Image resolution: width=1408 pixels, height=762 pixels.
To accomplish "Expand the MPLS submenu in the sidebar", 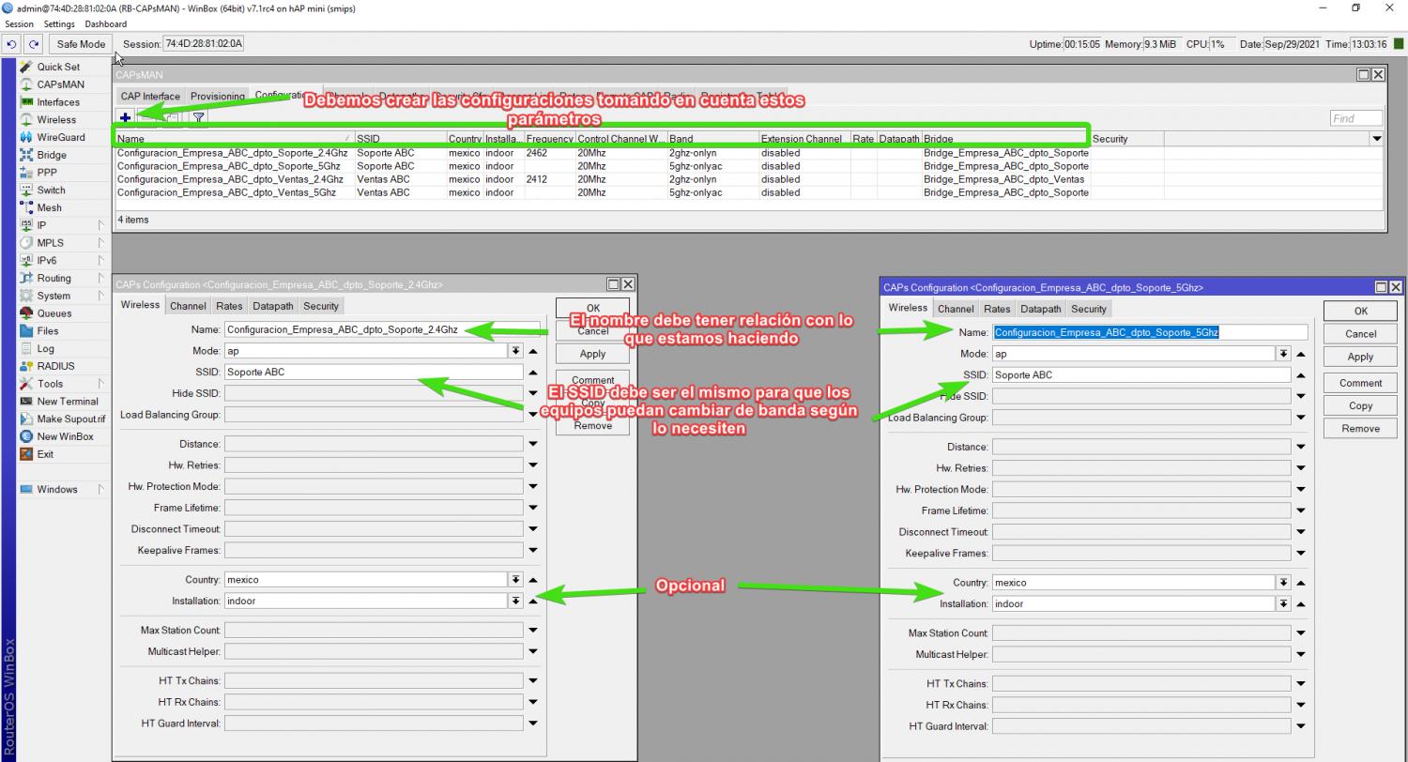I will point(100,243).
